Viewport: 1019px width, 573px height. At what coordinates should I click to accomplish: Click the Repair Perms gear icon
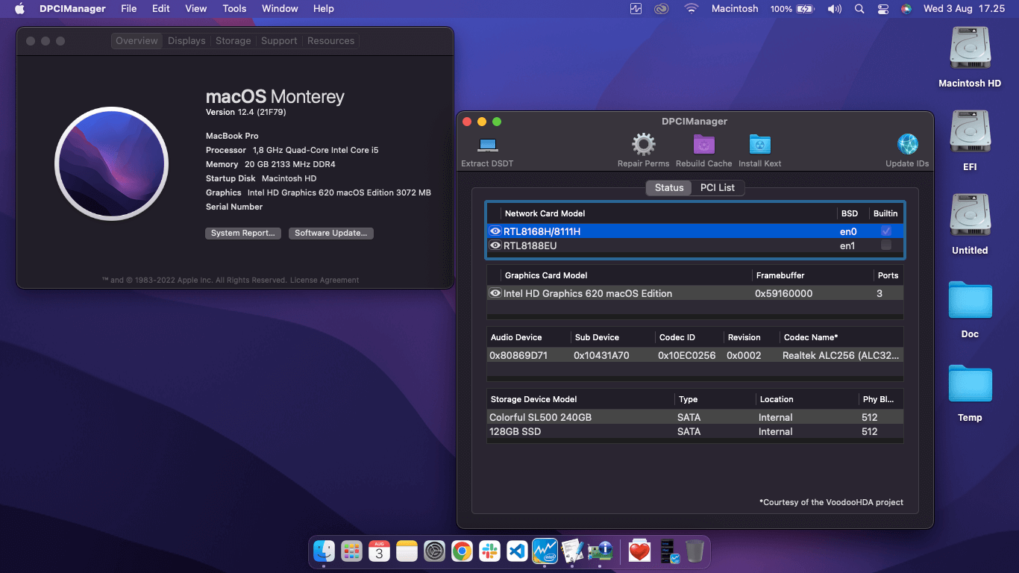click(643, 144)
